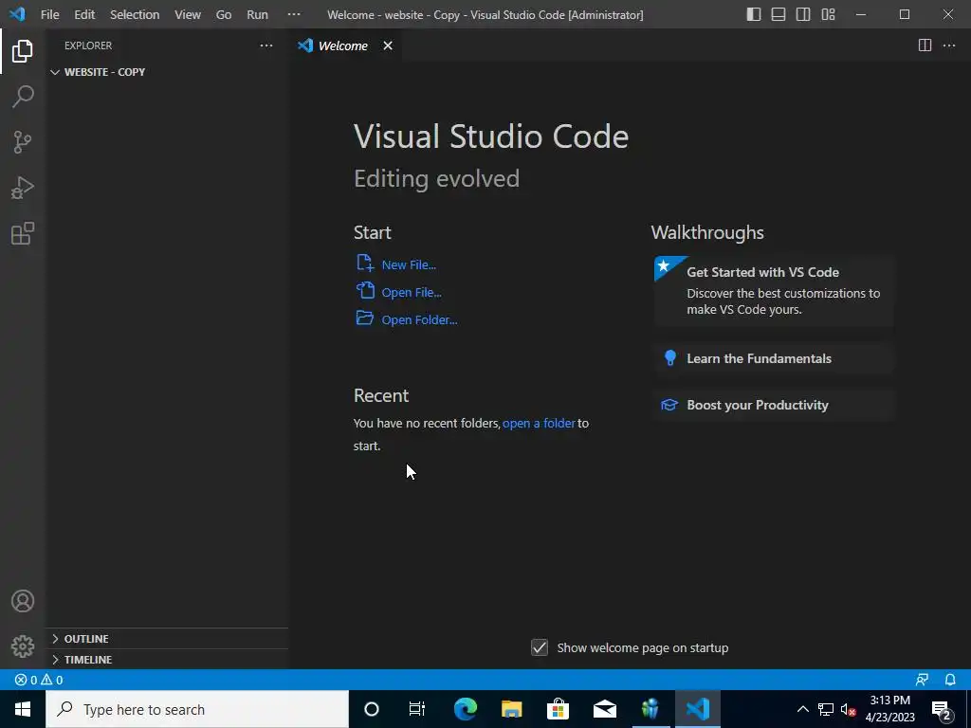Launch Microsoft Edge from taskbar
Screen dimensions: 971x728
coord(465,709)
